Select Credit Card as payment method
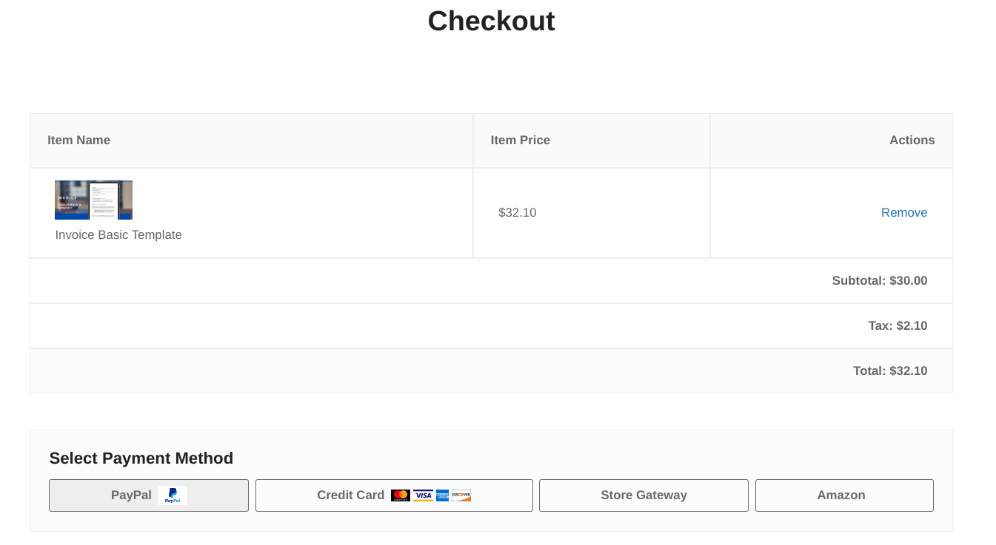 coord(351,495)
